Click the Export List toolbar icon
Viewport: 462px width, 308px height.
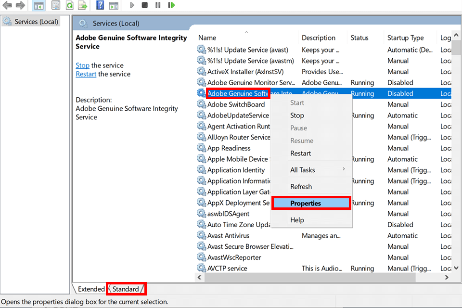pos(83,5)
